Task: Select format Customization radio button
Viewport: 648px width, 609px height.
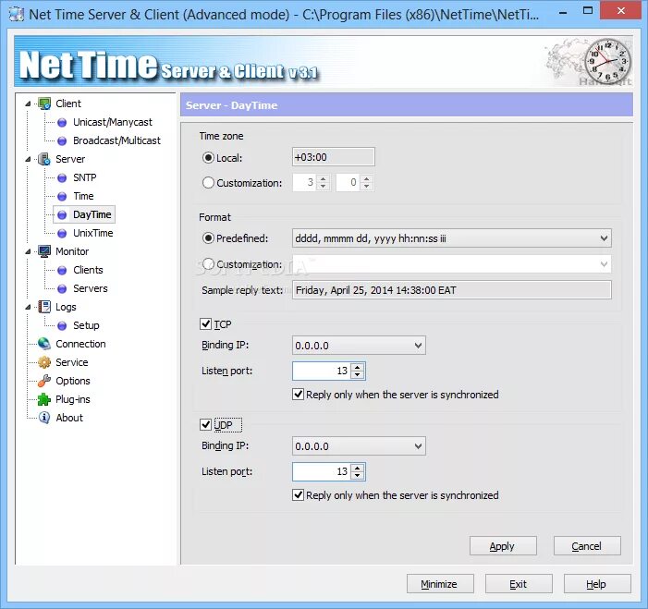Action: point(208,263)
